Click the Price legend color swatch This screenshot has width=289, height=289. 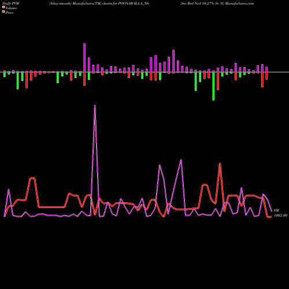pyautogui.click(x=3, y=12)
